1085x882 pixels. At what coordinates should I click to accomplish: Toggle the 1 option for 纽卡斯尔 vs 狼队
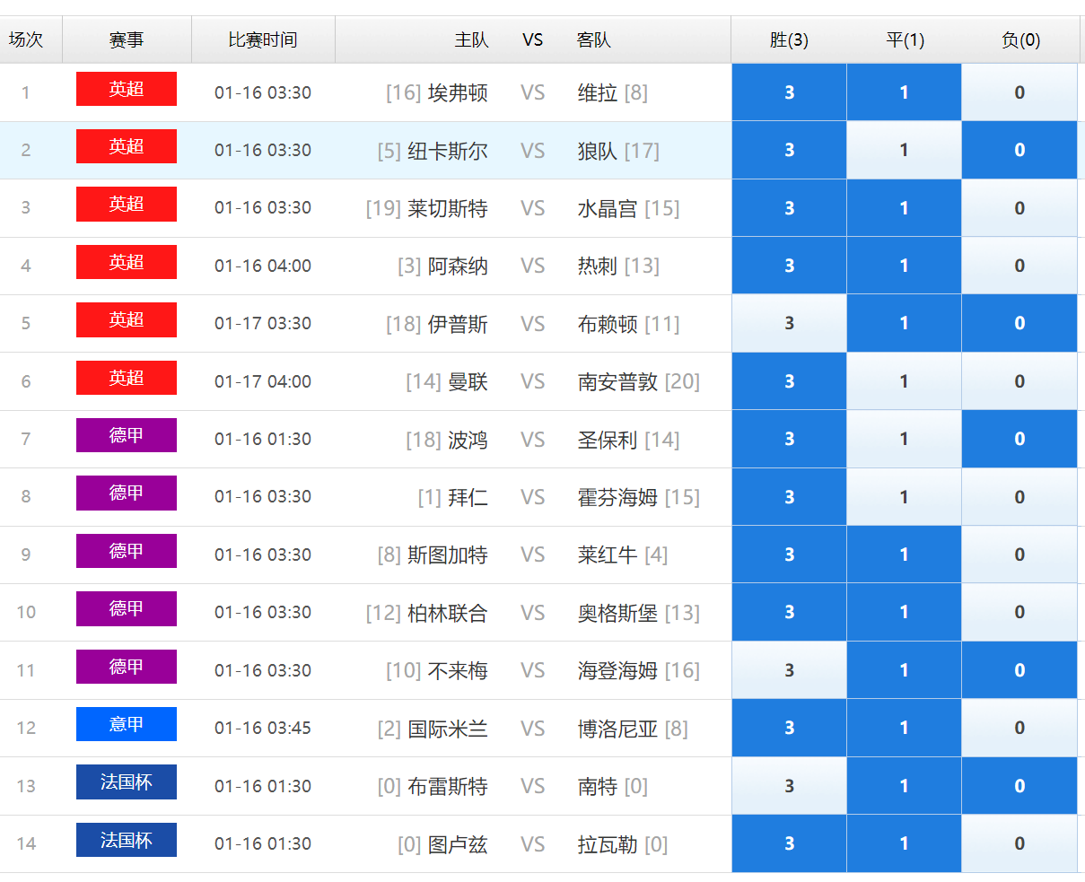coord(904,150)
